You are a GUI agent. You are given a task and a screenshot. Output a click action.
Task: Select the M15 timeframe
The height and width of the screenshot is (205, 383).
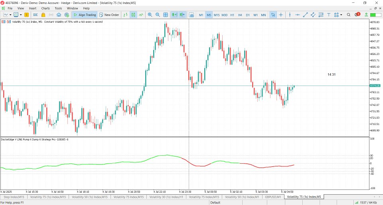[217, 15]
